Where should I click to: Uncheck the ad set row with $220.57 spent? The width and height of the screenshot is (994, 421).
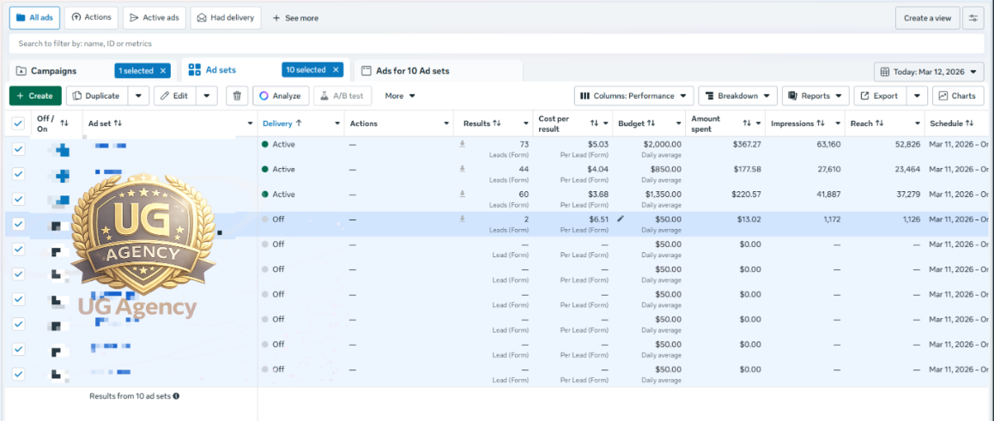coord(18,199)
